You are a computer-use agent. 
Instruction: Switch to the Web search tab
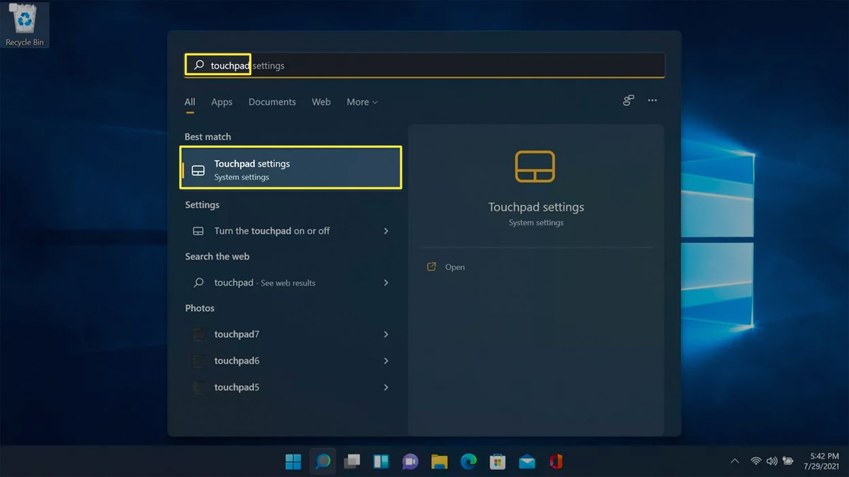pos(321,102)
